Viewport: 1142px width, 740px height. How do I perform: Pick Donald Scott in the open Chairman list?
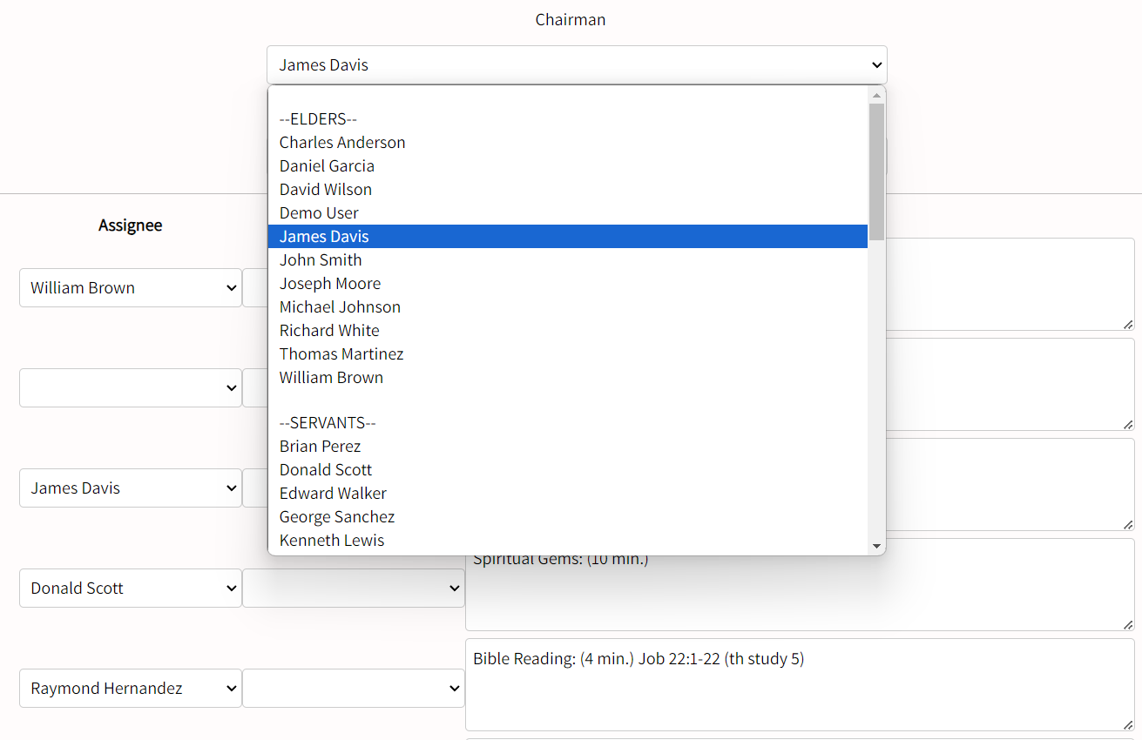(x=568, y=470)
